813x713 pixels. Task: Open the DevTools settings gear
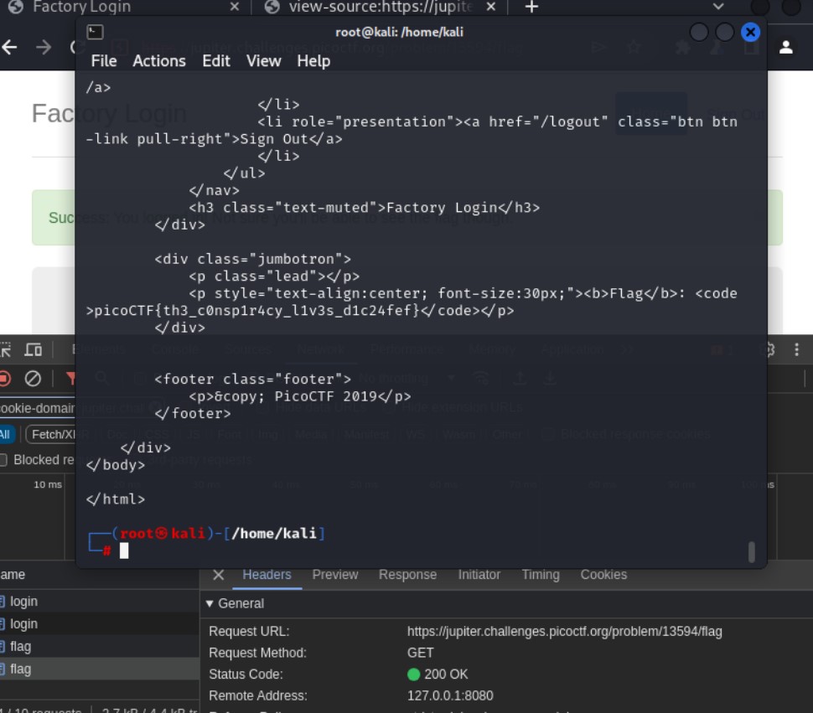pyautogui.click(x=770, y=350)
